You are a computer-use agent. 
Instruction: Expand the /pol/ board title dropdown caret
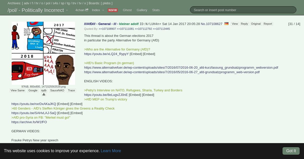click(x=67, y=10)
